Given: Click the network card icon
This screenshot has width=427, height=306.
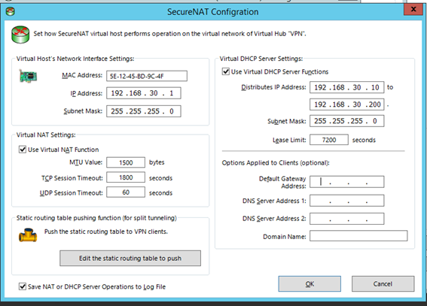Looking at the screenshot, I should pyautogui.click(x=28, y=76).
